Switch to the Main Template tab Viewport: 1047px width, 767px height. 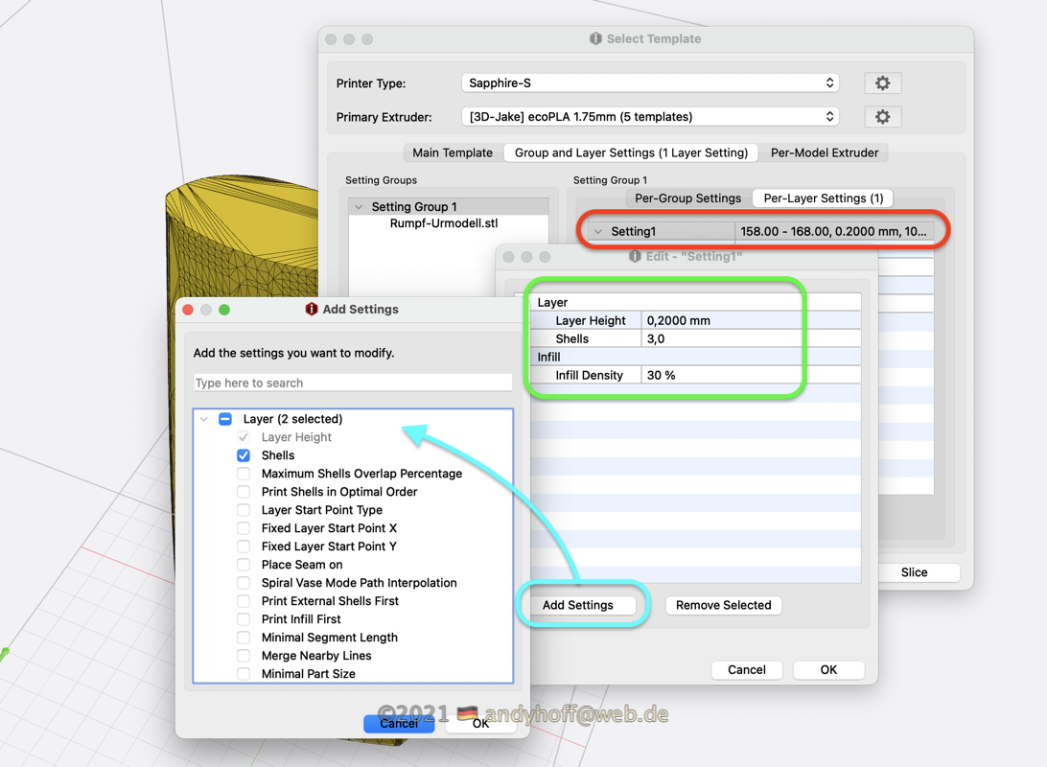[x=452, y=152]
